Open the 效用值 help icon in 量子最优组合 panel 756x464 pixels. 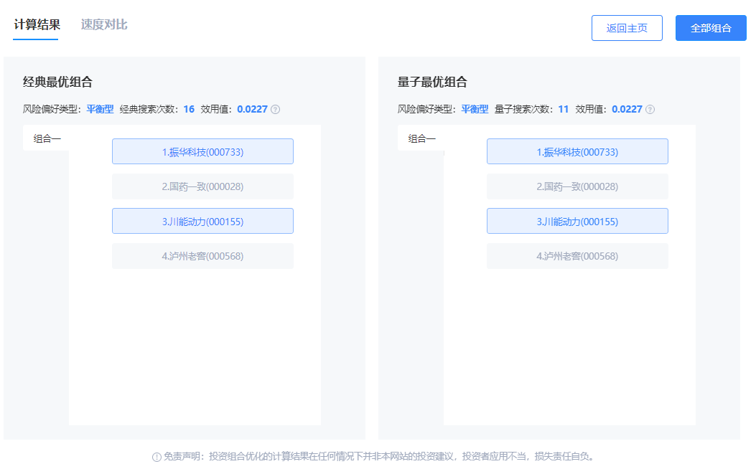(649, 109)
